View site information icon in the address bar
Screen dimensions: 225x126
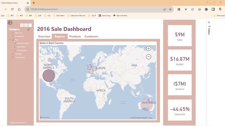(x=27, y=9)
